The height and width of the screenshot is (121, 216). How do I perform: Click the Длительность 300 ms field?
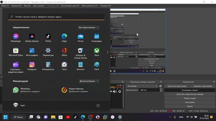pyautogui.click(x=149, y=90)
